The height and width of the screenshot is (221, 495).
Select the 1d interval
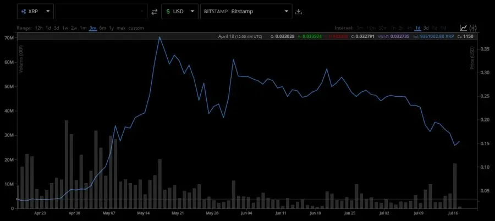coord(418,27)
